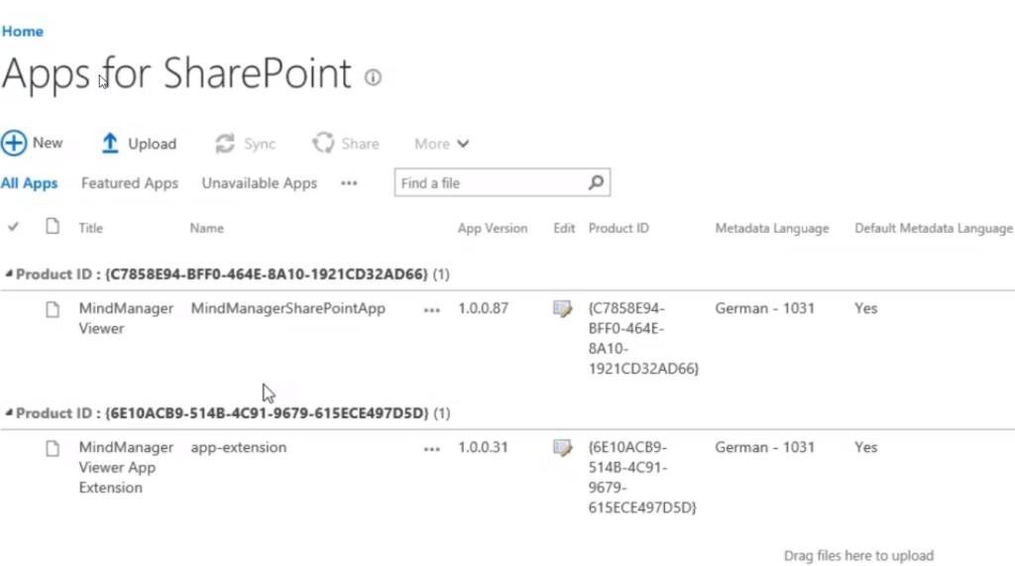The width and height of the screenshot is (1015, 566).
Task: Click MindManager Viewer title text
Action: click(x=126, y=318)
